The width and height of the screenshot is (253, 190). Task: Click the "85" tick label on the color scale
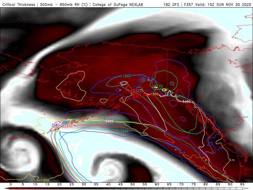(218, 184)
